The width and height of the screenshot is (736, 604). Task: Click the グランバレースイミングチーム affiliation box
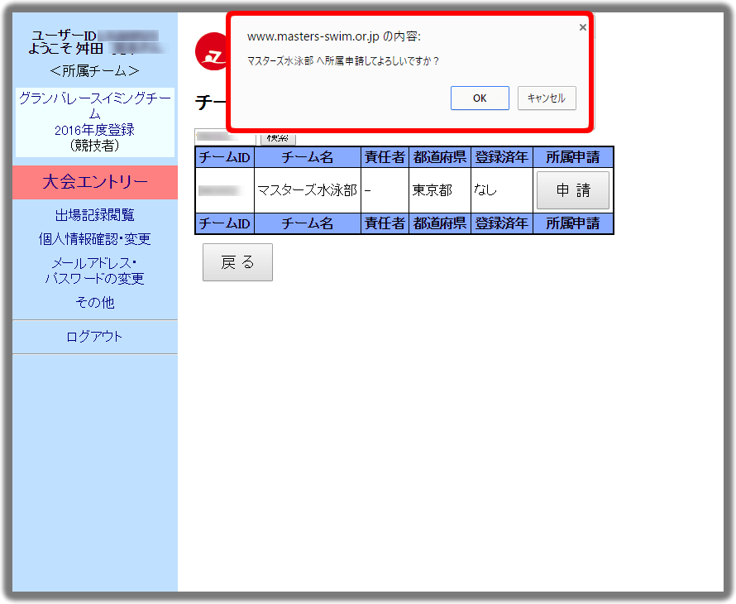pos(95,122)
